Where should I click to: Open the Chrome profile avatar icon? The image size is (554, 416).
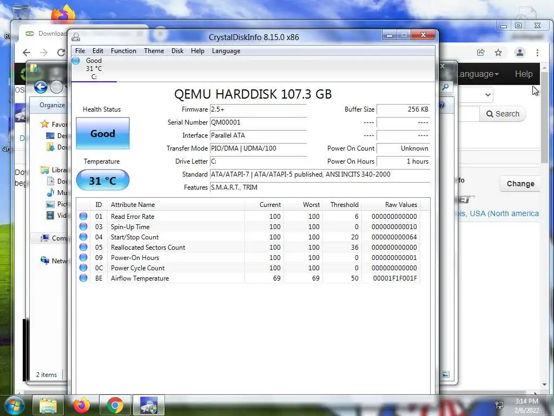pos(520,53)
